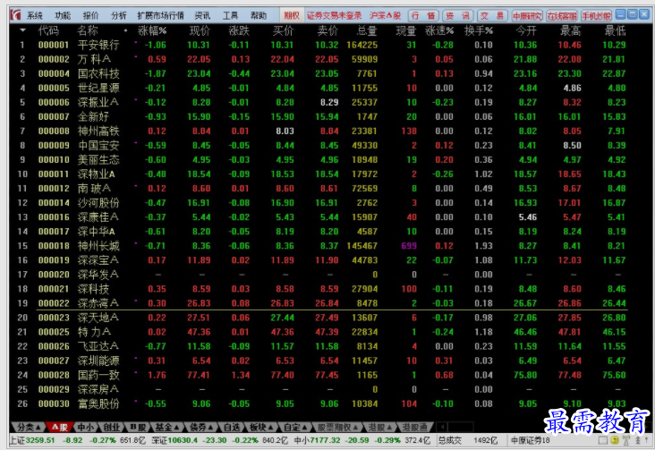Select the 国农科技 stock row
Viewport: 655px width, 450px height.
321,73
